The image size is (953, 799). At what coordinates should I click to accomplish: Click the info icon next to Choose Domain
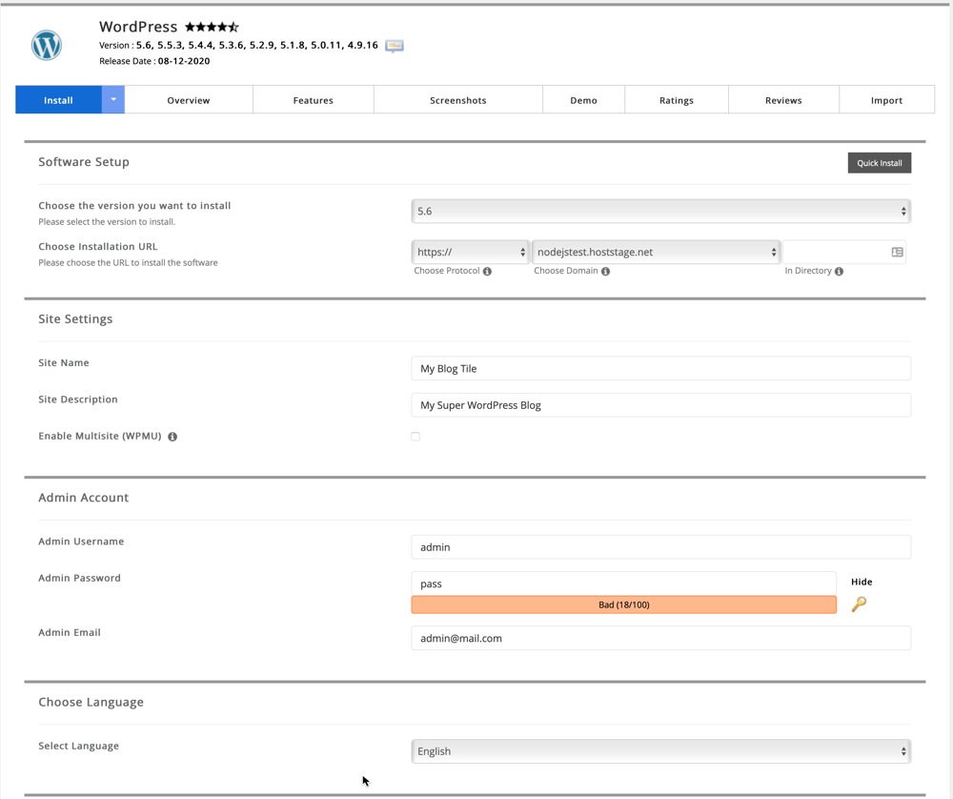(605, 271)
